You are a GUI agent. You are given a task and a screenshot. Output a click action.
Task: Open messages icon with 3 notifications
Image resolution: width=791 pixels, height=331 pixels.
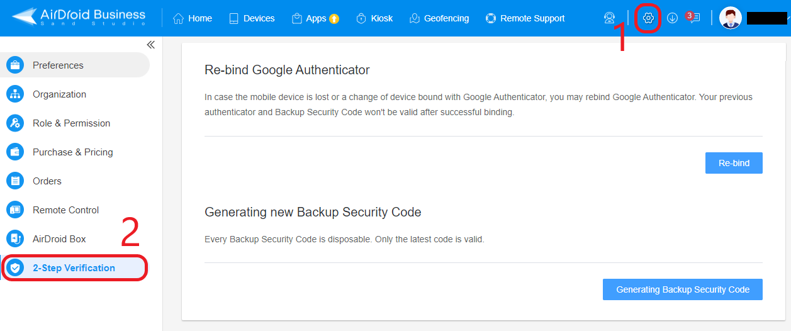pyautogui.click(x=693, y=18)
